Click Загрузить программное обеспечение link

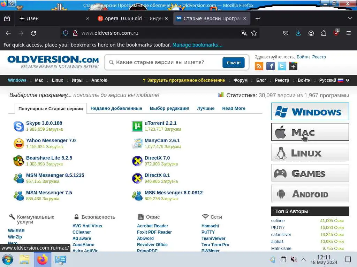point(184,80)
